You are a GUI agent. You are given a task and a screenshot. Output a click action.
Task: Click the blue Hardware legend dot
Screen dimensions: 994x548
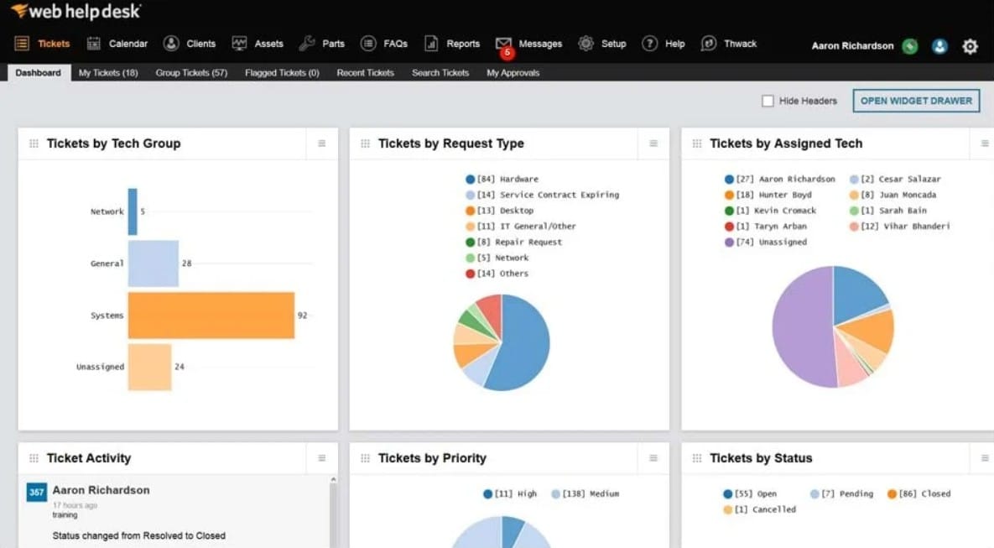point(471,180)
